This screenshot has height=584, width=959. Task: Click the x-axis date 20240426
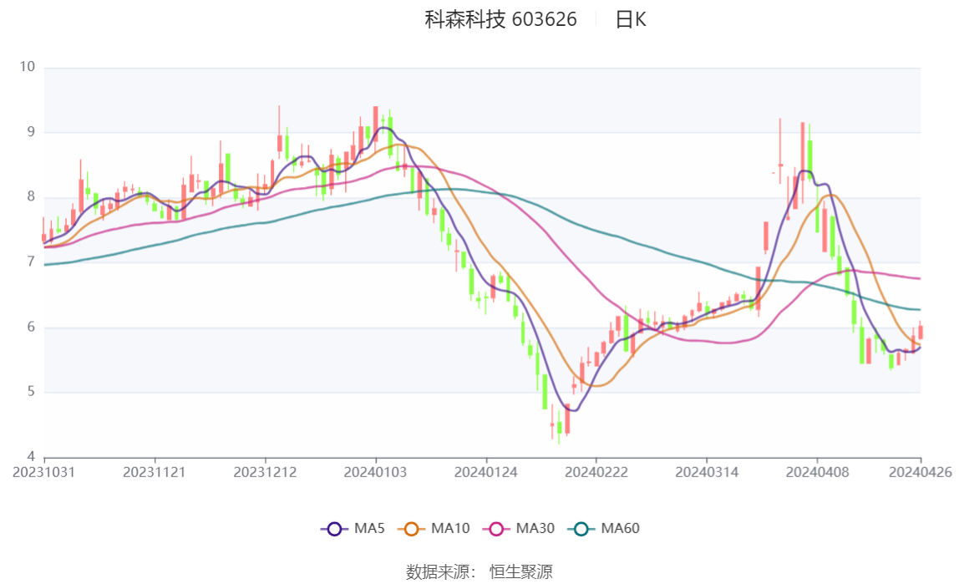point(921,473)
